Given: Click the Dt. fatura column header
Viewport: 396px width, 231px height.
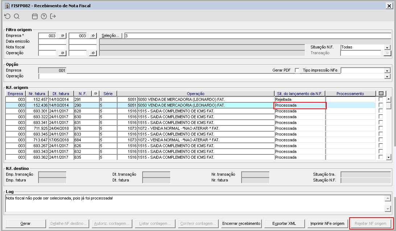Looking at the screenshot, I should click(x=61, y=94).
